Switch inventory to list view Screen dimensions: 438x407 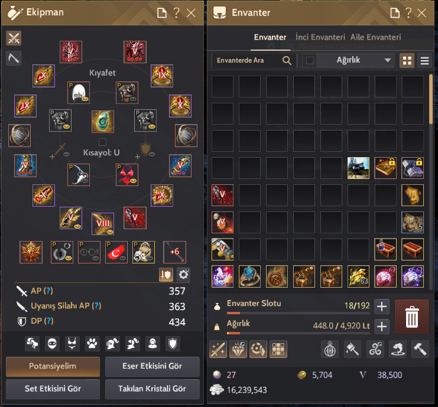pyautogui.click(x=424, y=61)
